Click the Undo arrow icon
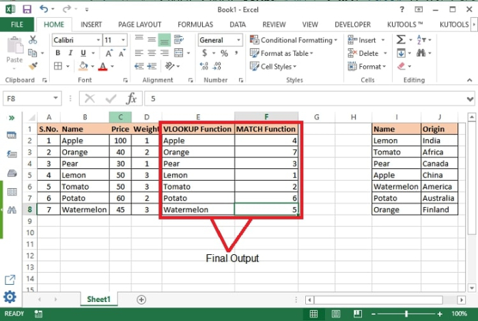Image resolution: width=478 pixels, height=321 pixels. click(44, 10)
